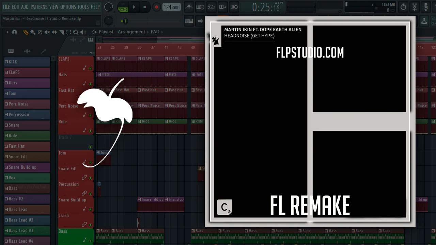Adjust the main volume knob

(109, 7)
